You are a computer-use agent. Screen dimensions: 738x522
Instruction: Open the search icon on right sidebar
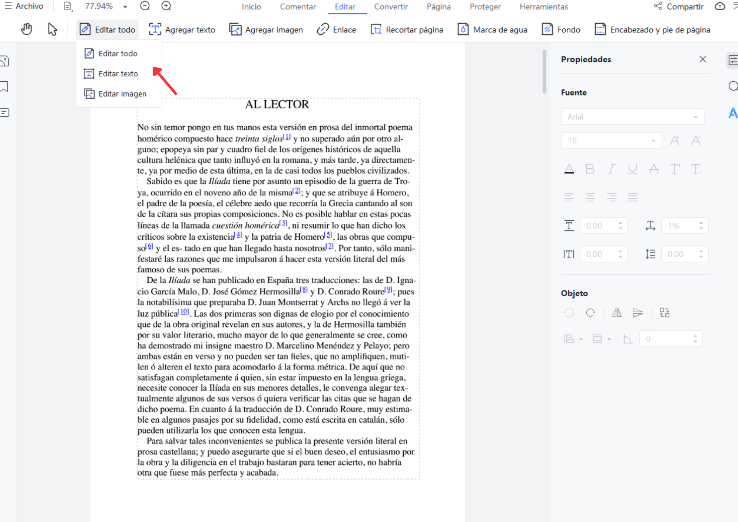point(733,86)
